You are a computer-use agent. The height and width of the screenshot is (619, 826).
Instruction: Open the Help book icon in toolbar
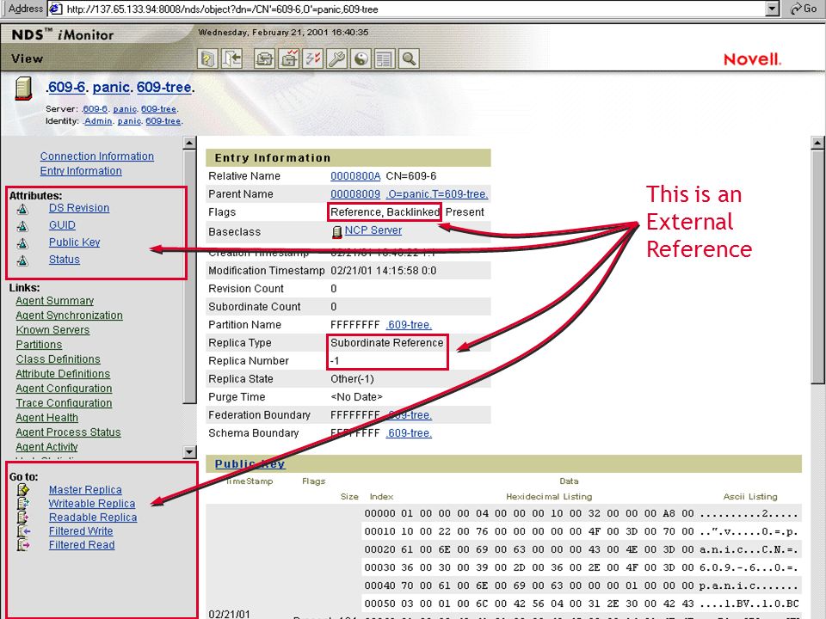pos(207,58)
